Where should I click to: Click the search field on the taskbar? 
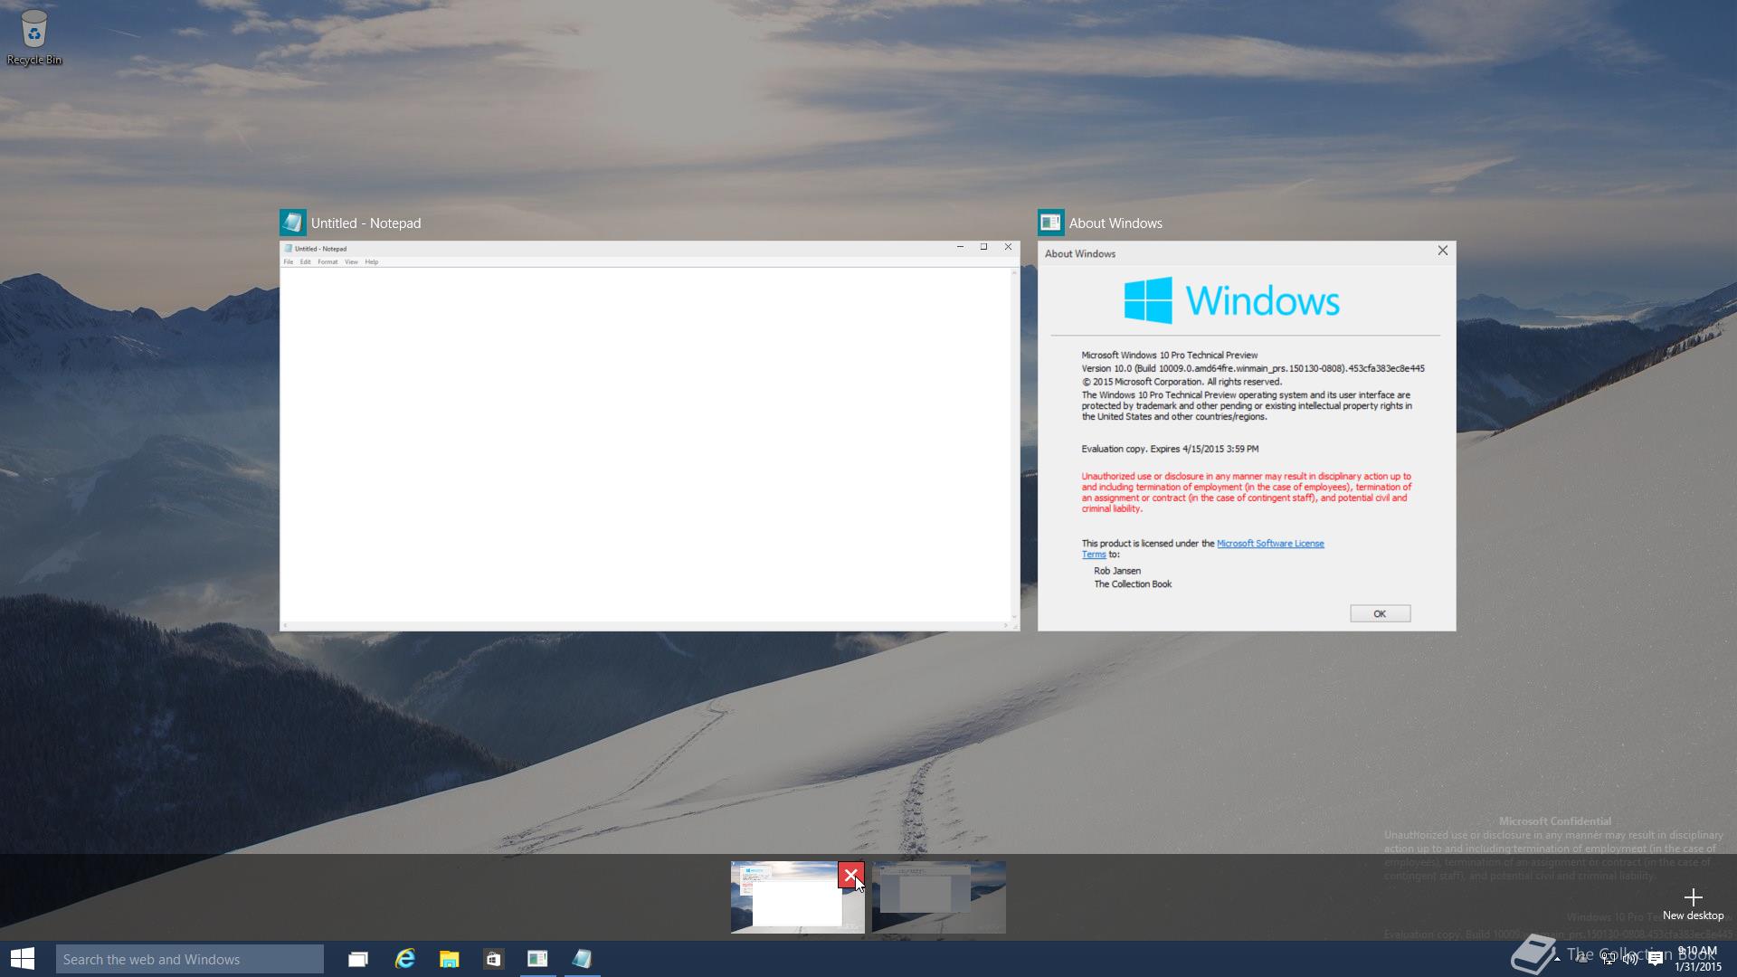[x=190, y=958]
